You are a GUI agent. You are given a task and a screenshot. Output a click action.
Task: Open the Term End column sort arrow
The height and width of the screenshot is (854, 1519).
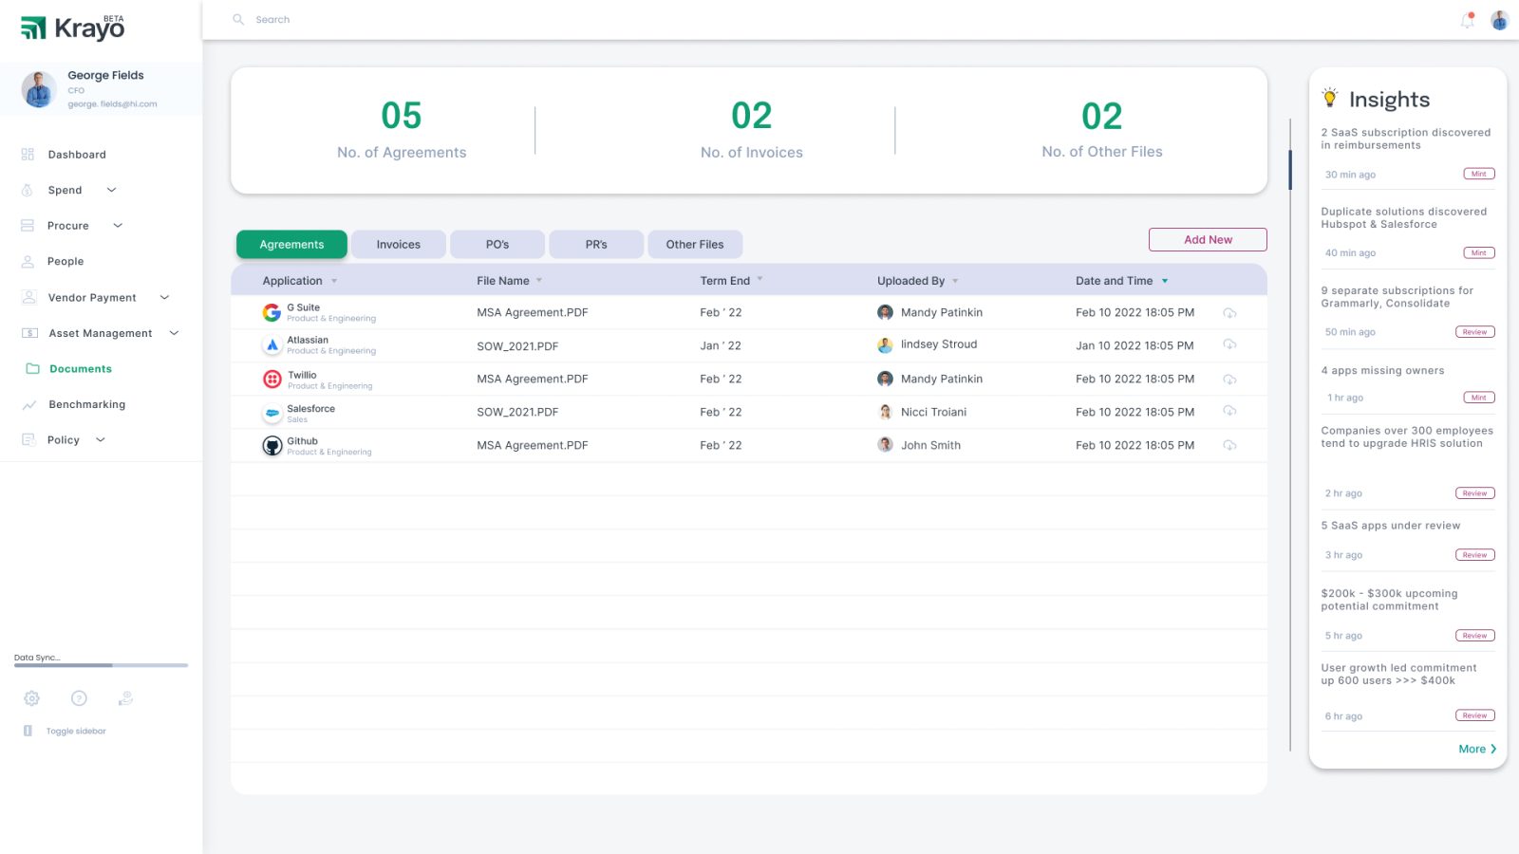759,279
